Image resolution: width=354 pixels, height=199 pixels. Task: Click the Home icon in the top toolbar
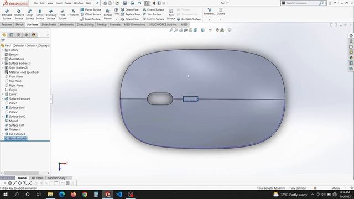105,3
